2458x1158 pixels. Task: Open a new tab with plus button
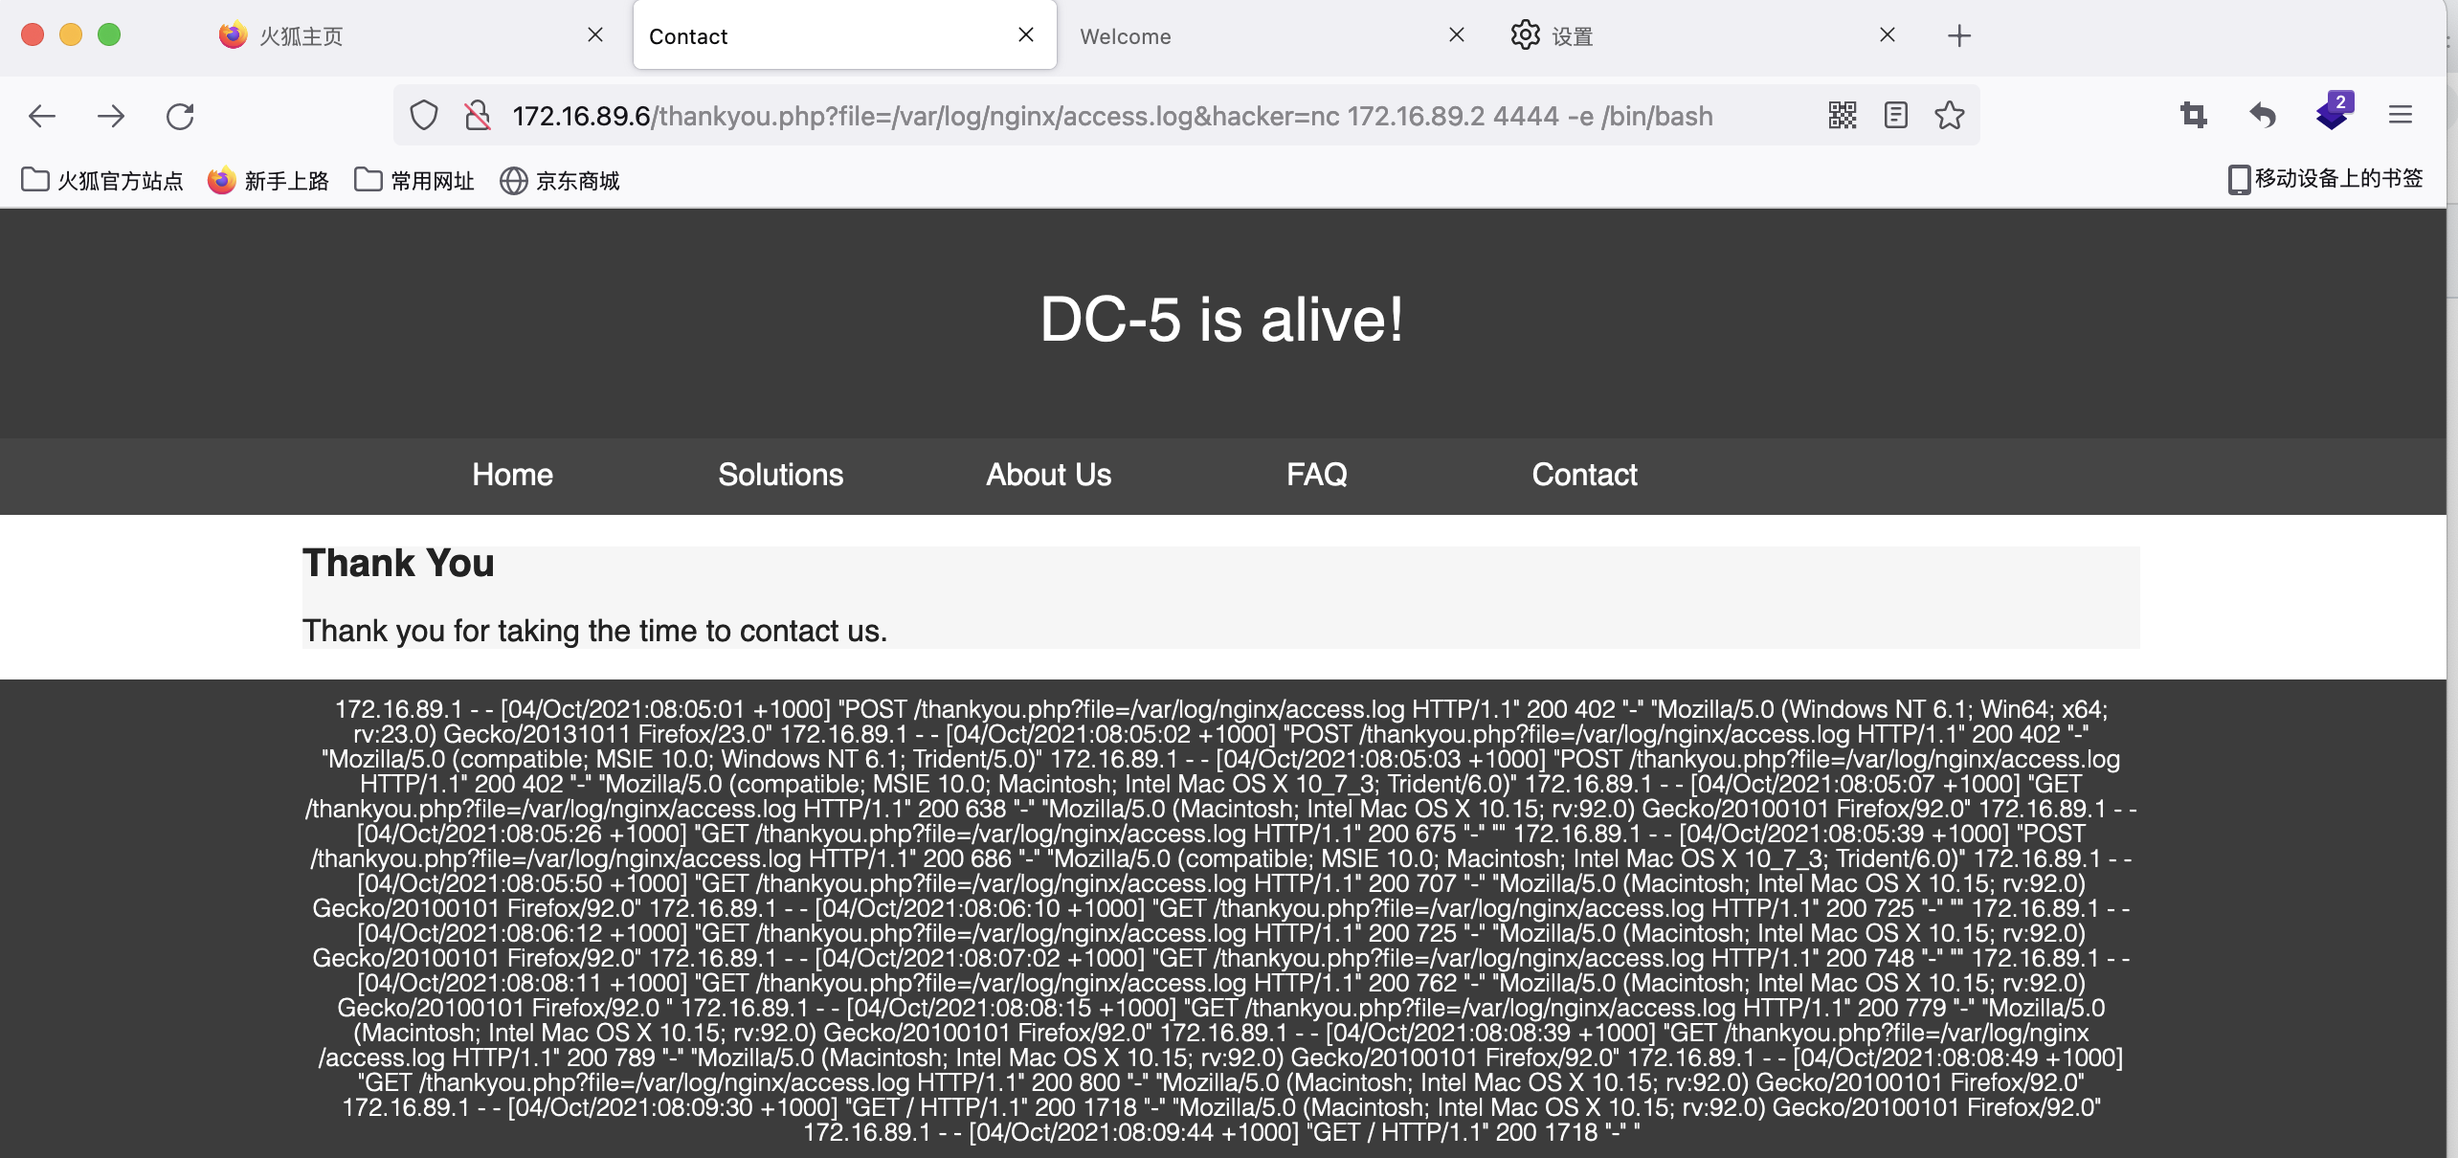pos(1958,36)
